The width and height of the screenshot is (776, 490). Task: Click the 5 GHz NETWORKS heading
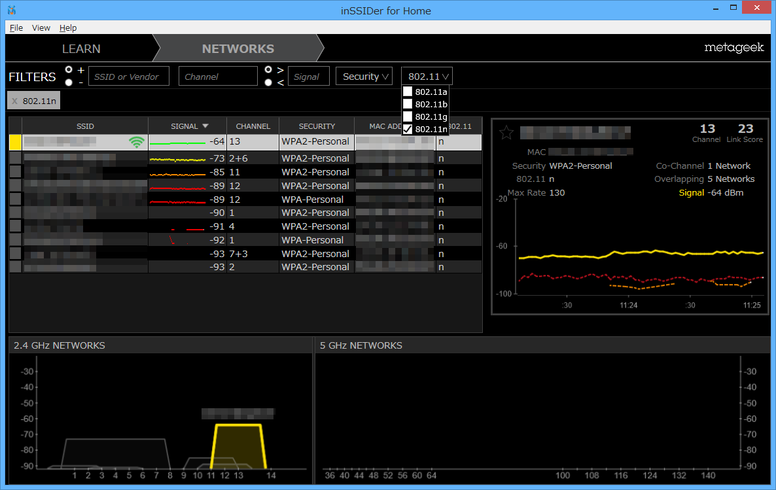point(361,345)
